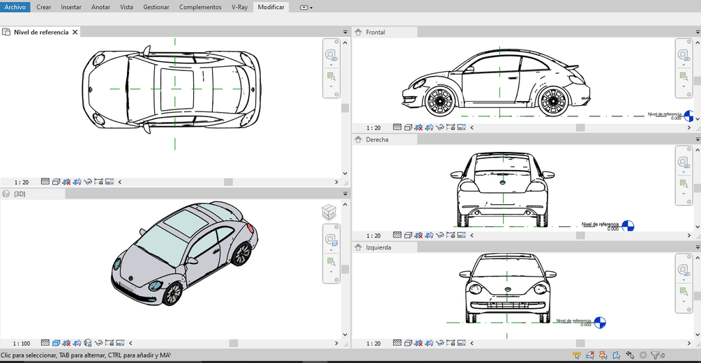701x363 pixels.
Task: Click scroll-right arrow in {3D} view
Action: coord(337,343)
